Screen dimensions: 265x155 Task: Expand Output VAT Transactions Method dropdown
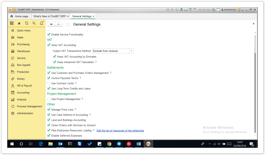point(131,51)
